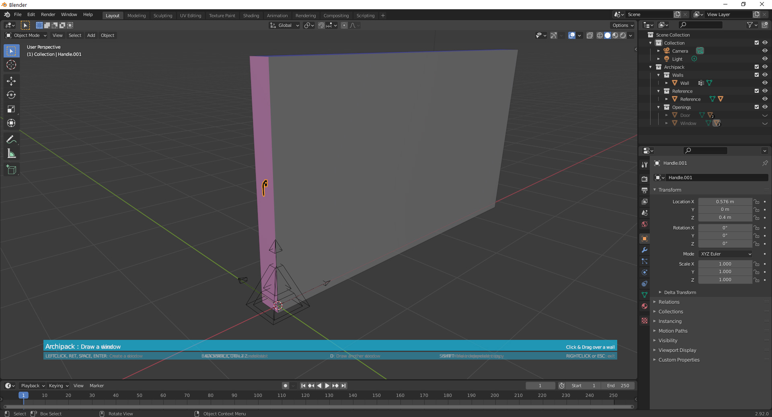Screen dimensions: 772x417
Task: Expand the Viewport Display panel
Action: (x=677, y=350)
